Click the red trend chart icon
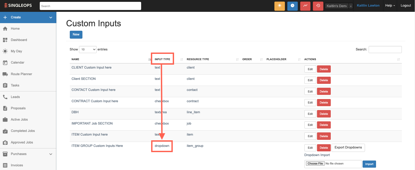 [305, 6]
